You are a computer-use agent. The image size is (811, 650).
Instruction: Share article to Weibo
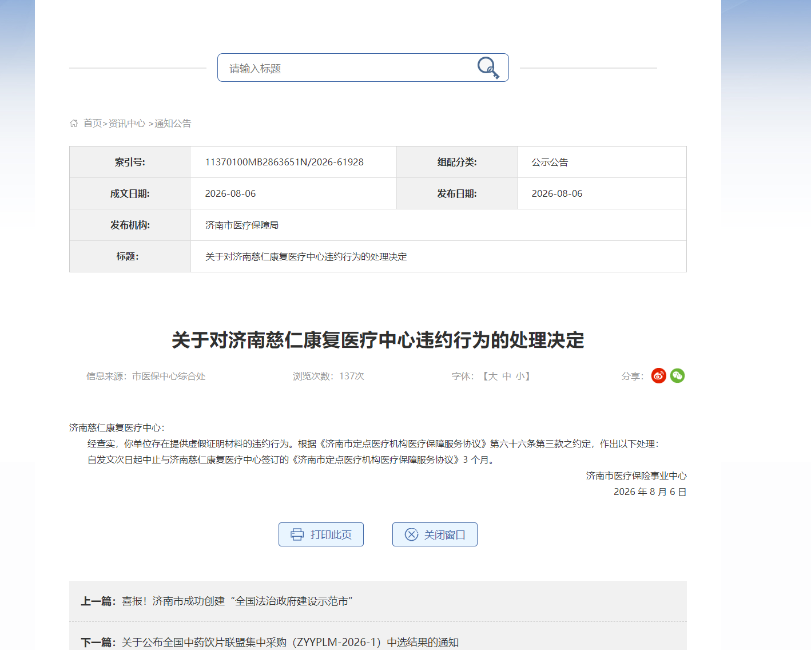(659, 376)
